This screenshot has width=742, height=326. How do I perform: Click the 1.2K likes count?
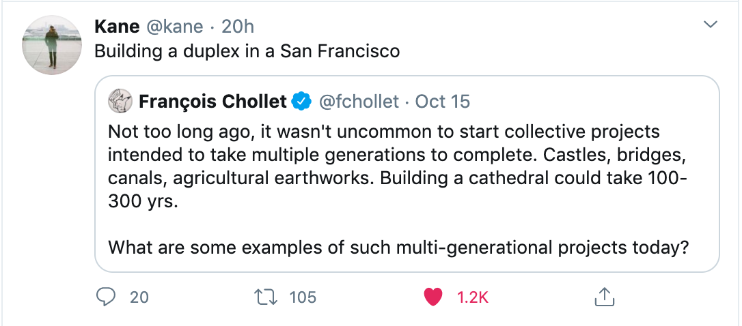coord(473,297)
